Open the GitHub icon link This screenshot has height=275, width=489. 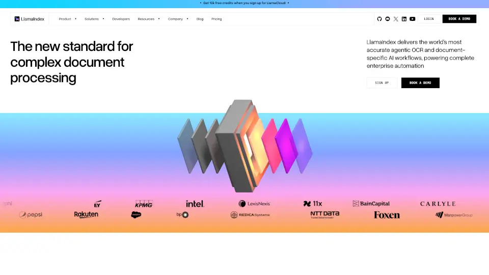click(x=379, y=19)
